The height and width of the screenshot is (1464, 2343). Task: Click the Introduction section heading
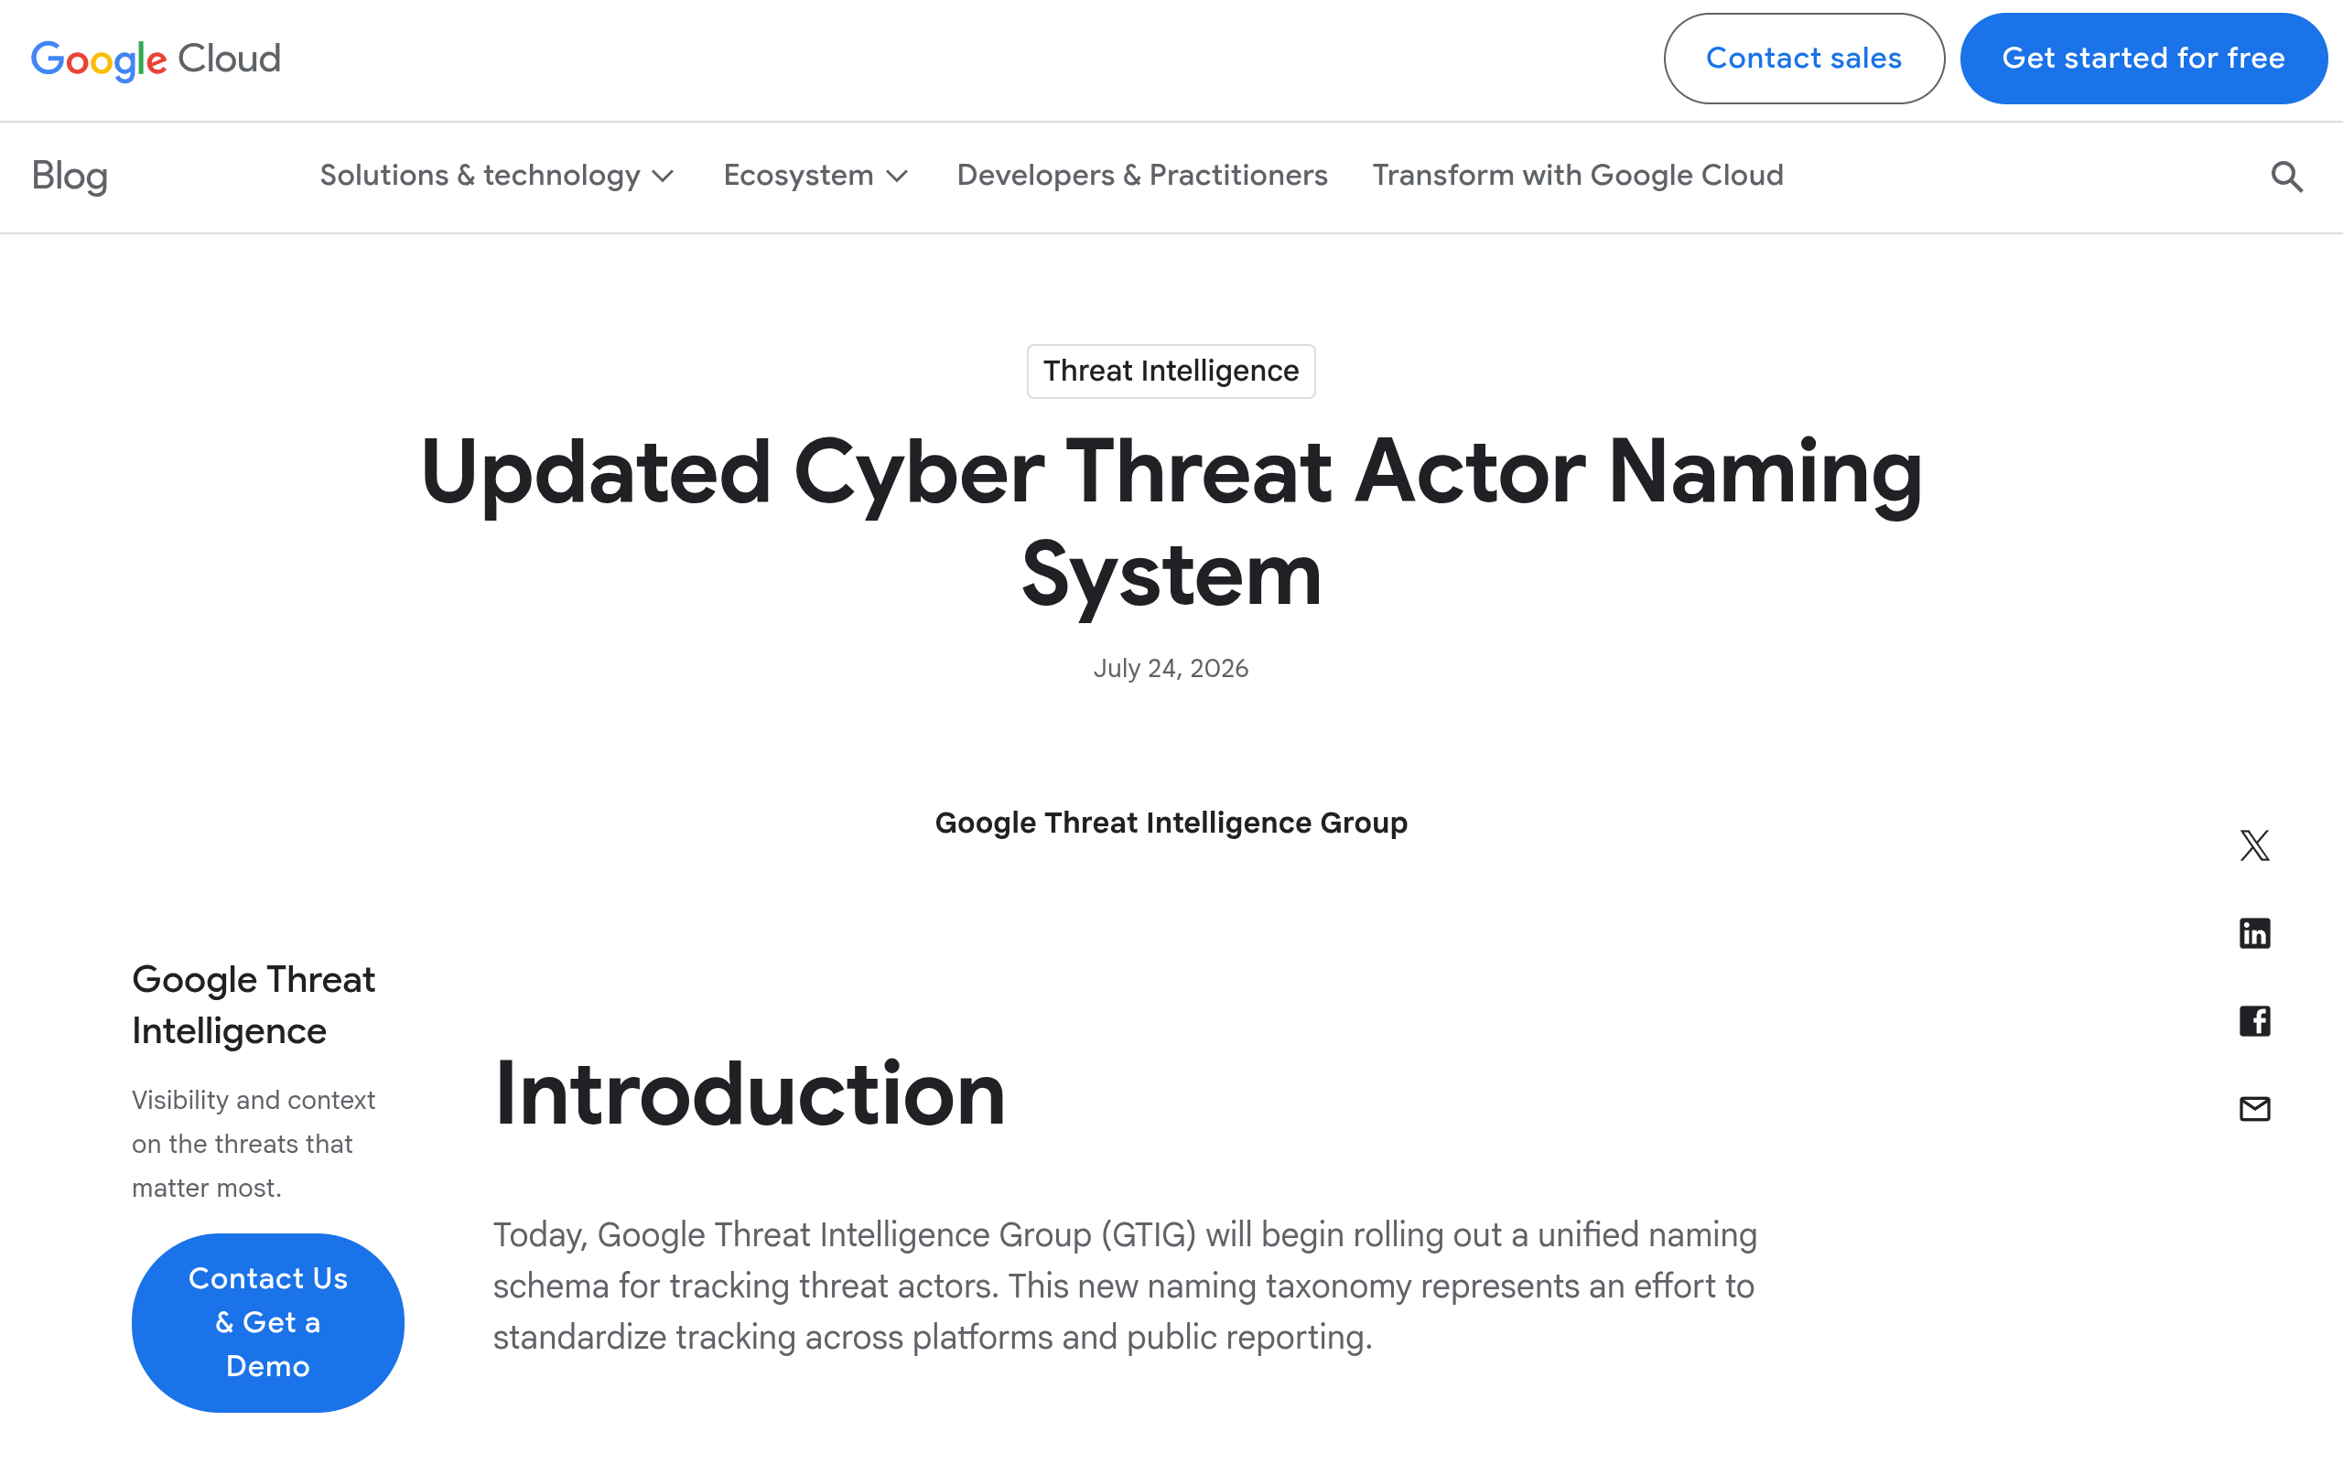(x=750, y=1095)
